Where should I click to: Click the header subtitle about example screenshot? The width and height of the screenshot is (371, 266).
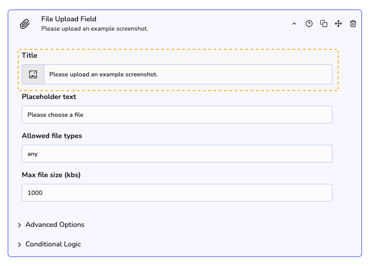coord(95,29)
